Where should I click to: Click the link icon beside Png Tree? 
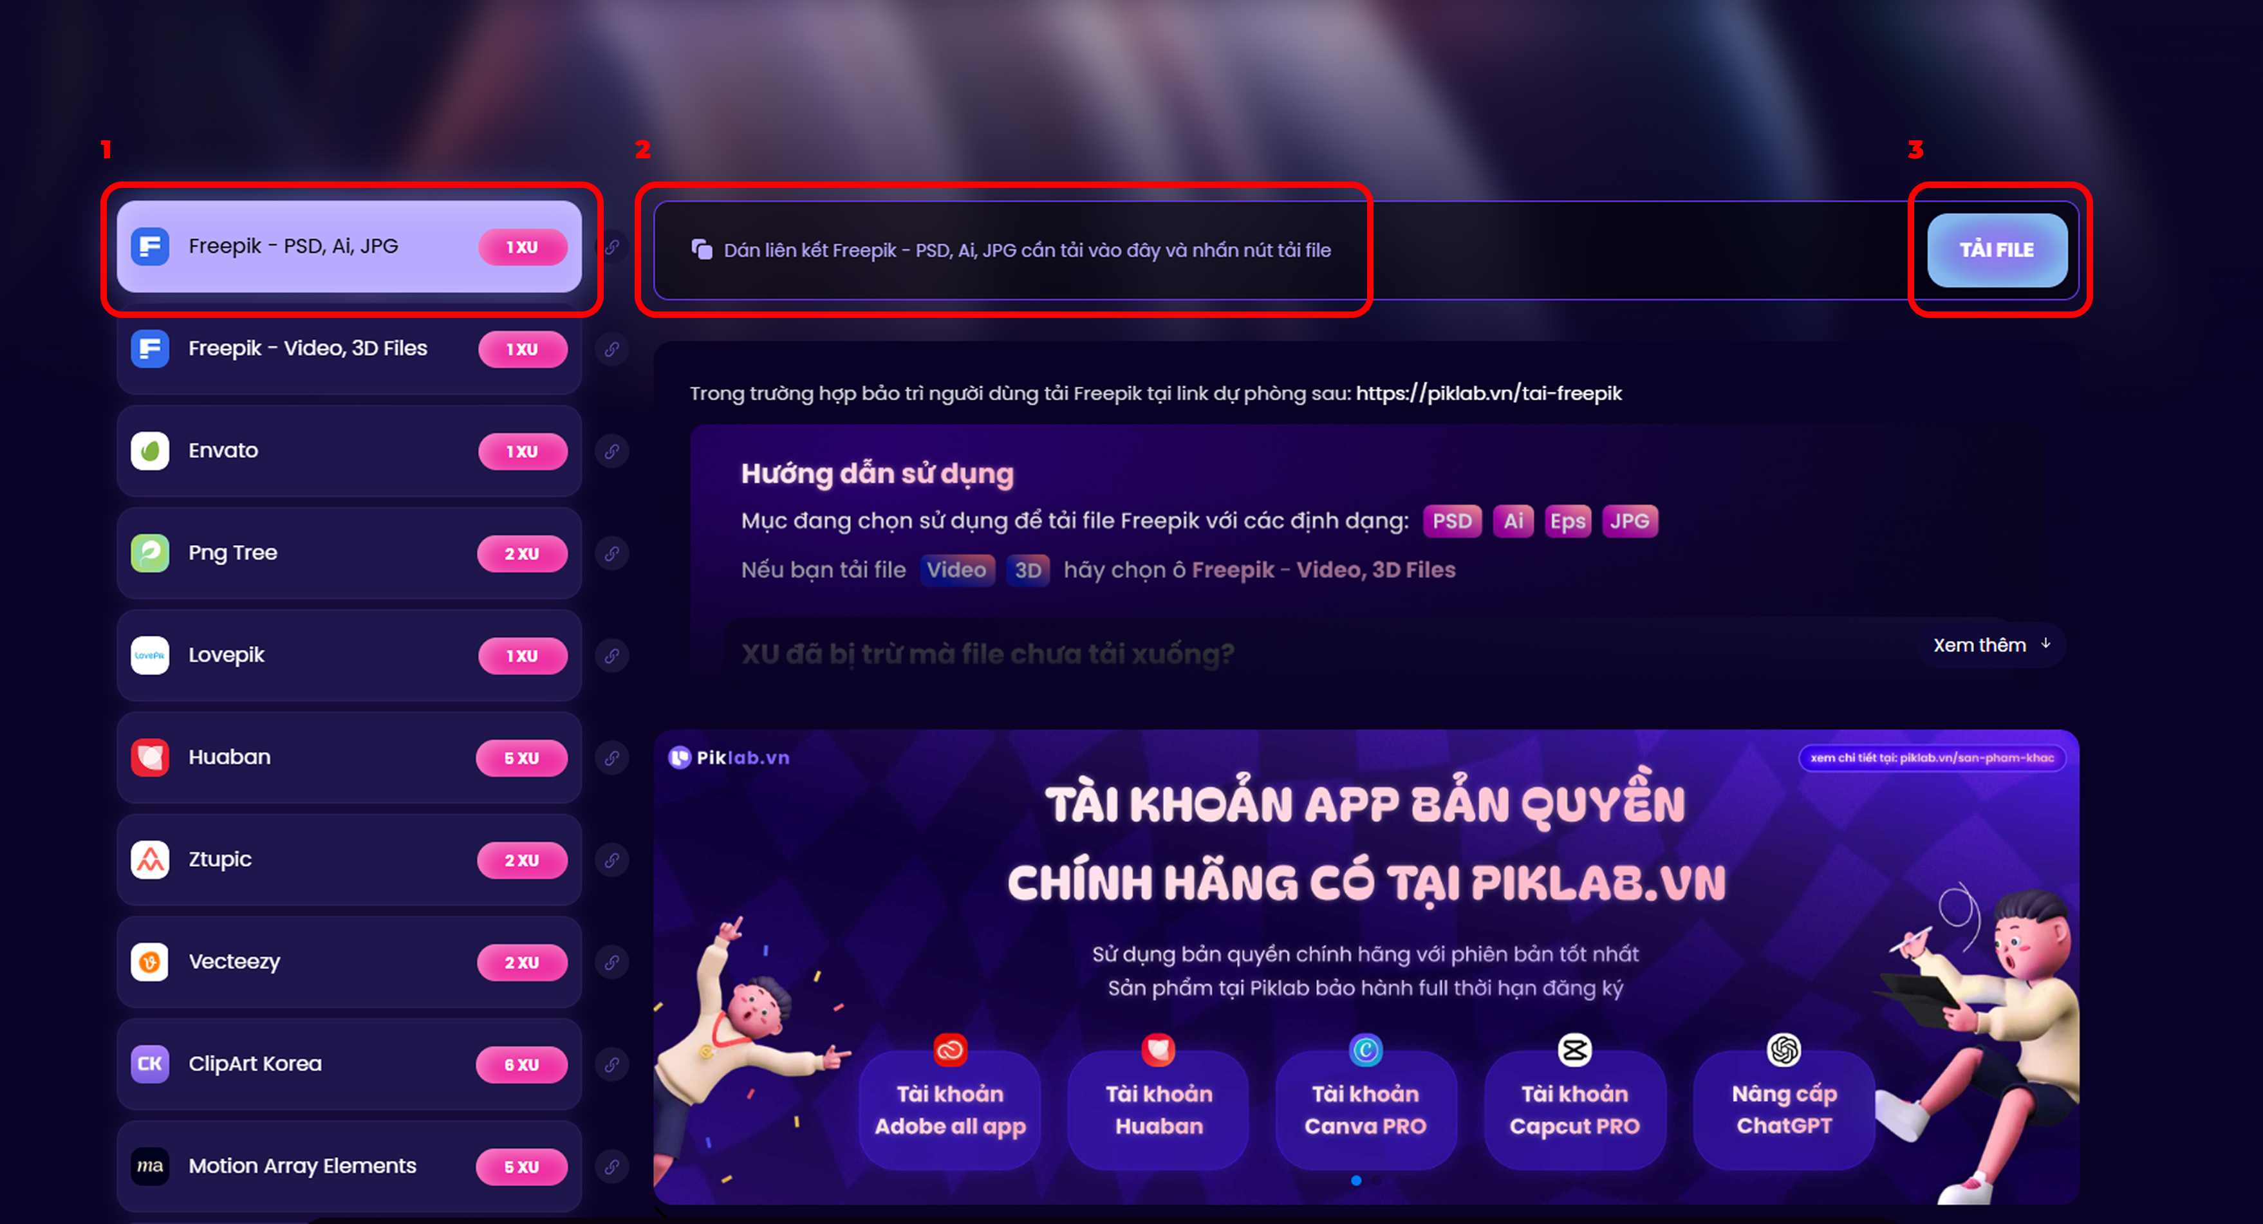click(x=612, y=554)
